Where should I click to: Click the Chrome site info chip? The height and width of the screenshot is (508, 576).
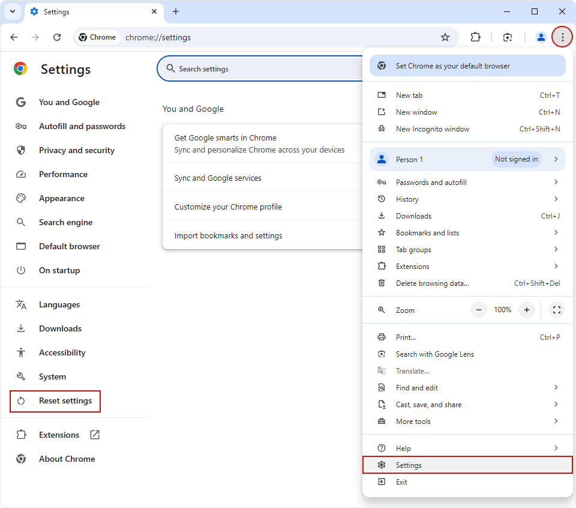tap(98, 37)
